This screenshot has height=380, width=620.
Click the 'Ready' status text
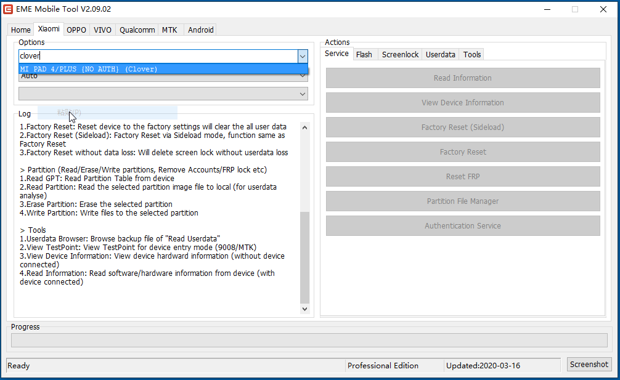tap(18, 366)
